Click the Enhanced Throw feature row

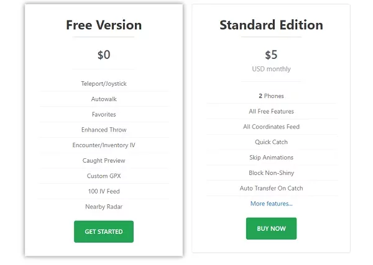pyautogui.click(x=104, y=130)
